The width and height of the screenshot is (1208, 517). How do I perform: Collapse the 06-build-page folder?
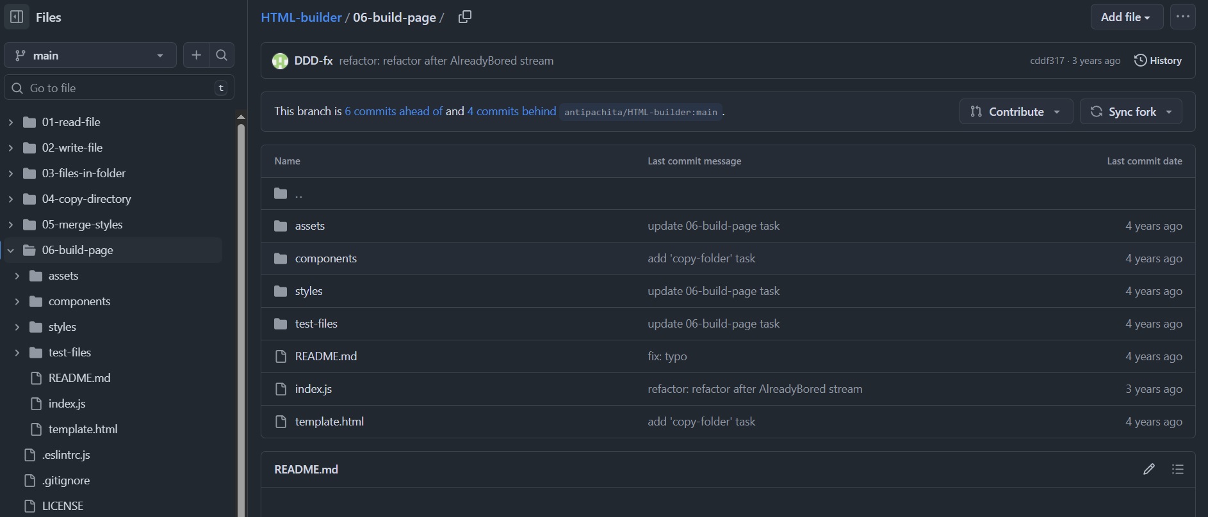pos(10,250)
